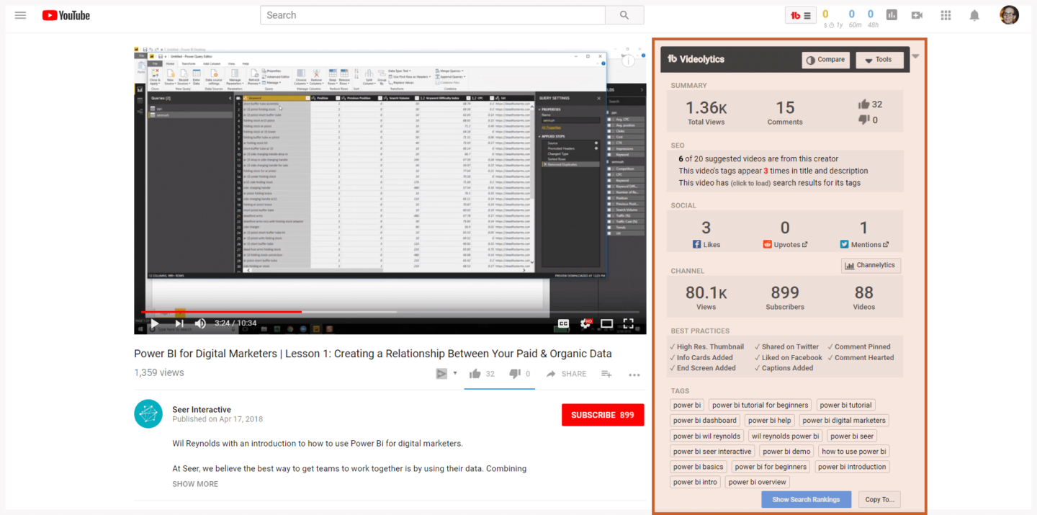Toggle theater mode in the video player
The image size is (1037, 515).
point(607,323)
